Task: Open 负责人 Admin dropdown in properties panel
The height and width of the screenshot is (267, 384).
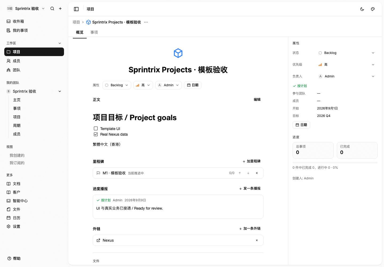Action: click(x=347, y=76)
